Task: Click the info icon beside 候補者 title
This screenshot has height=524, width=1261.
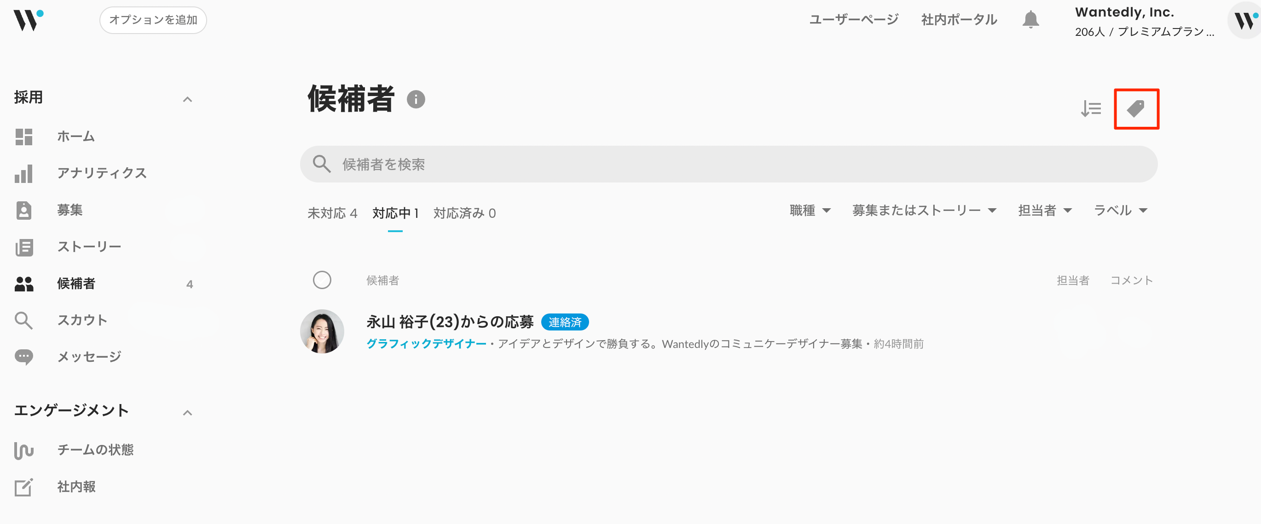Action: click(416, 100)
